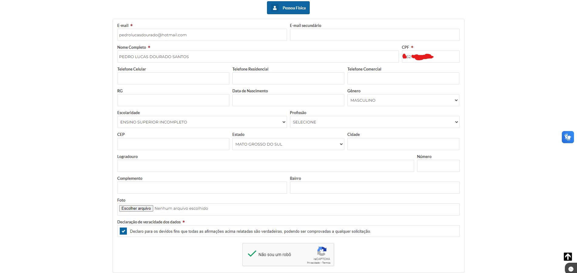This screenshot has height=273, width=577.
Task: Focus the CPF input field
Action: 430,57
